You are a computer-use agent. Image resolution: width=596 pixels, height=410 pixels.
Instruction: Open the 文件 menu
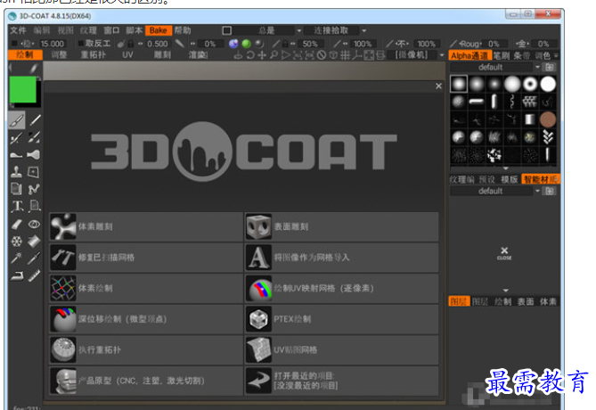pos(18,30)
